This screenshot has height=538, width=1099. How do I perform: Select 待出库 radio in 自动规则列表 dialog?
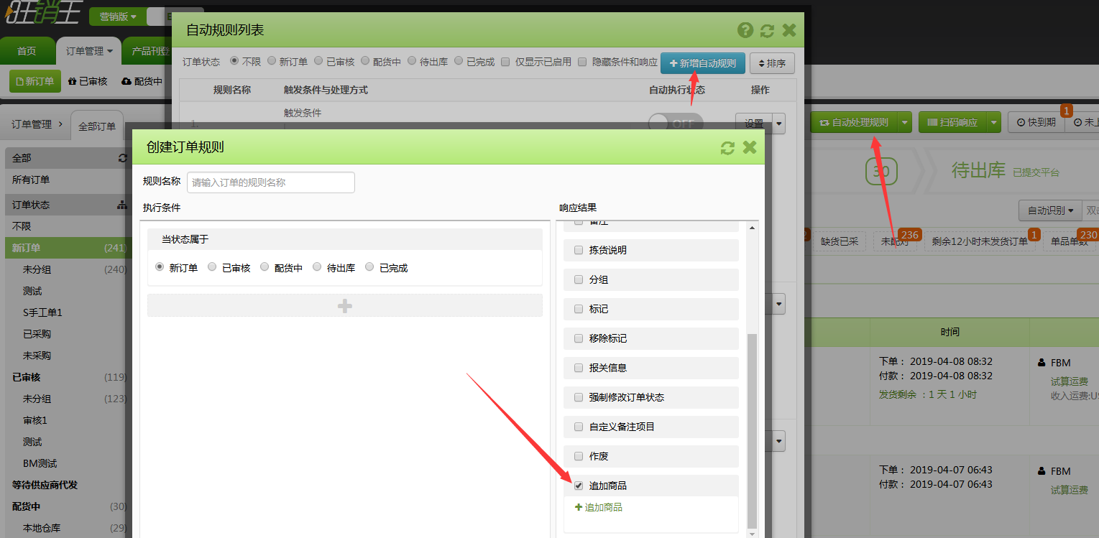413,62
